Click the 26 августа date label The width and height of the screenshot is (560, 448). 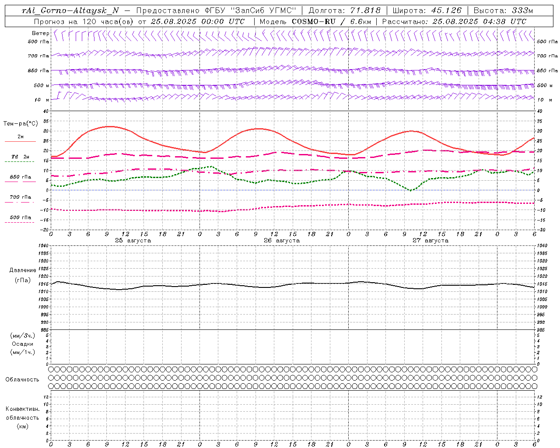pos(282,241)
